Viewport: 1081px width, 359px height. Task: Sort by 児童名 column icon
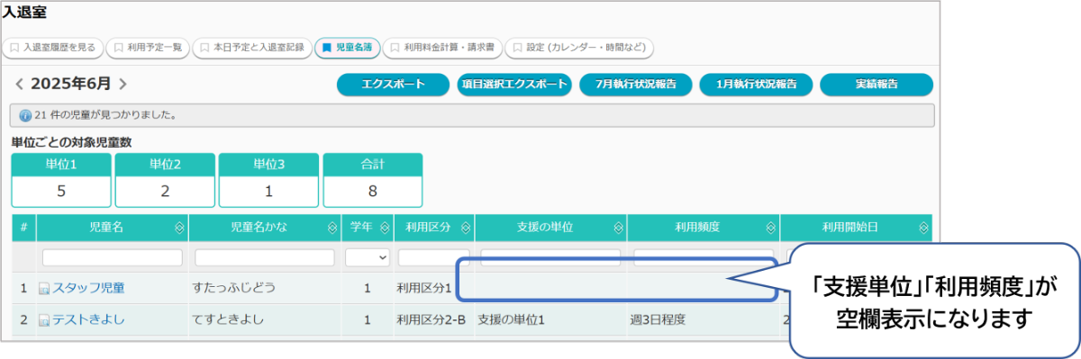[x=179, y=229]
